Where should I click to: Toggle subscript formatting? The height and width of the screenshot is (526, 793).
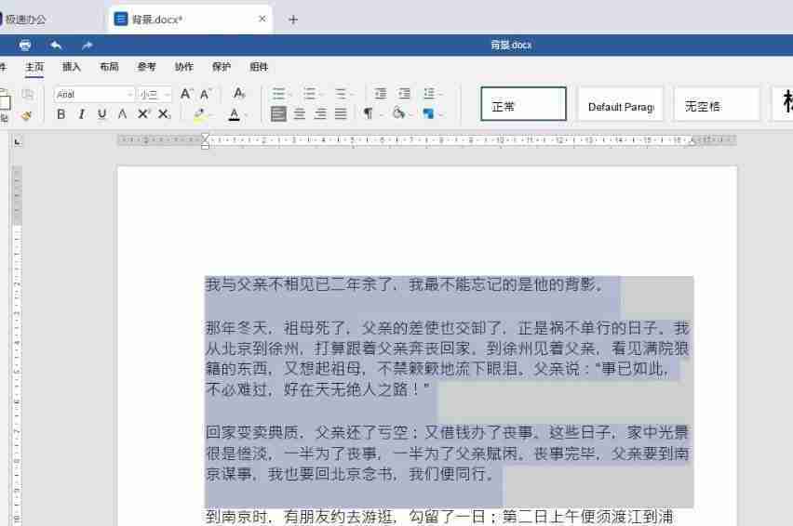coord(164,114)
